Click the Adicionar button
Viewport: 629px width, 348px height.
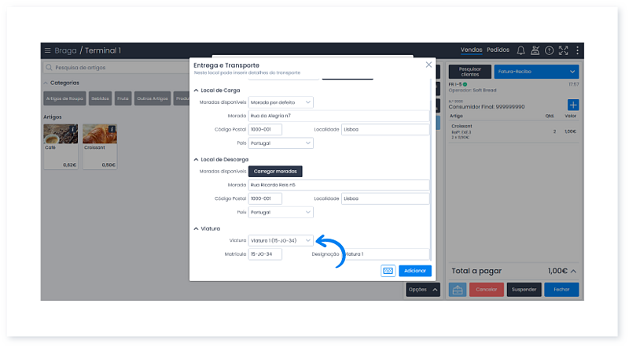pos(415,271)
